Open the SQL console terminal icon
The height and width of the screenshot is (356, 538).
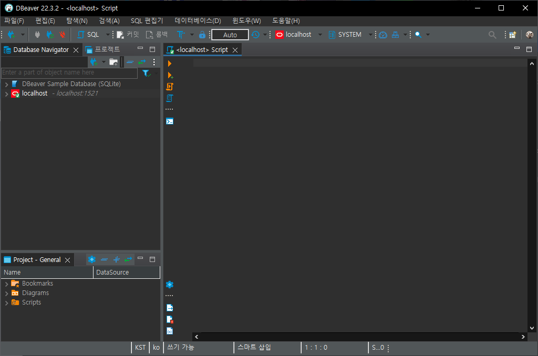(170, 121)
